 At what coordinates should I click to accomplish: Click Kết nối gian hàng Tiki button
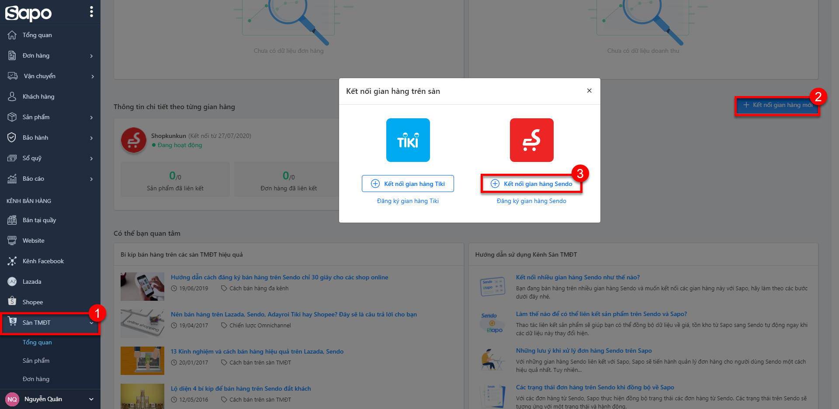[x=408, y=183]
